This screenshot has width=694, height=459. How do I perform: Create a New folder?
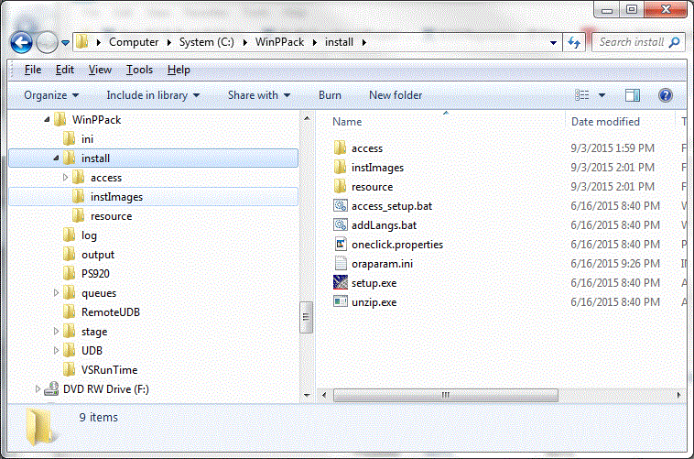tap(396, 95)
